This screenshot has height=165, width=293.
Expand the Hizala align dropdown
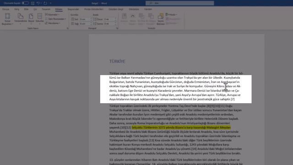click(171, 15)
